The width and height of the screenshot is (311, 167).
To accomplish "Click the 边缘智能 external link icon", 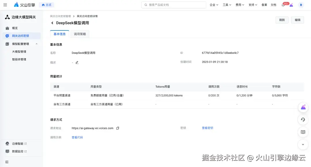I will (25, 144).
